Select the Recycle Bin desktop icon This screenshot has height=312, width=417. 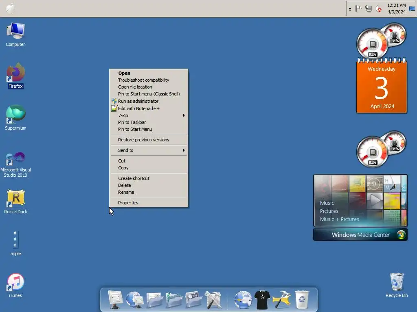tap(397, 286)
